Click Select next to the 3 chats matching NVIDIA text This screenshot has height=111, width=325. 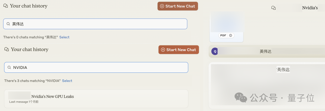(x=67, y=81)
